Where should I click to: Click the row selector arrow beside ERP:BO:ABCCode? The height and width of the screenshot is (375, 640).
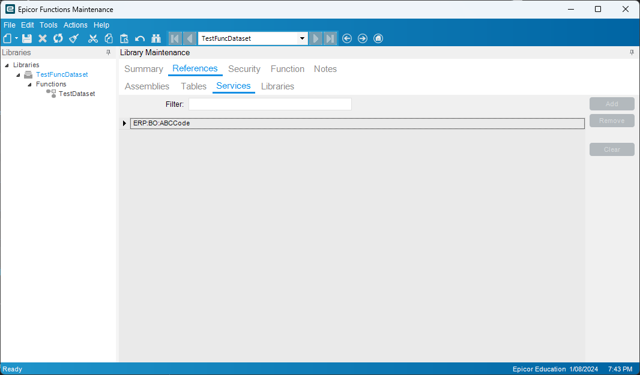124,123
